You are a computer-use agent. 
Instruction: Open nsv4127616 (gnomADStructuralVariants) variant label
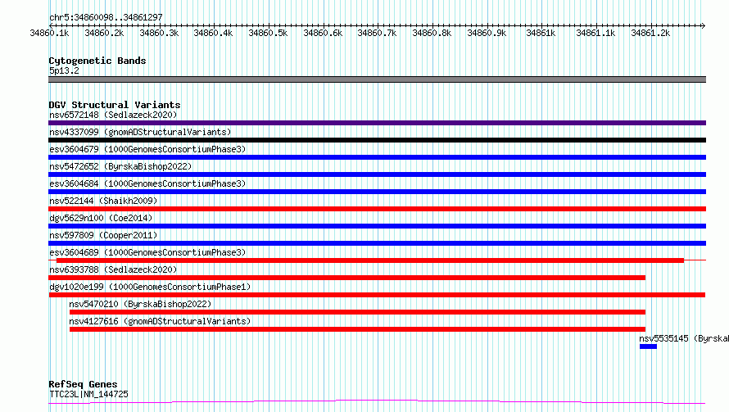tap(160, 321)
